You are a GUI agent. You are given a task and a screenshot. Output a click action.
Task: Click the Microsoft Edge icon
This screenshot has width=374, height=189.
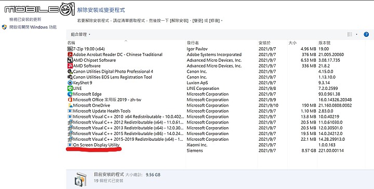tap(70, 94)
